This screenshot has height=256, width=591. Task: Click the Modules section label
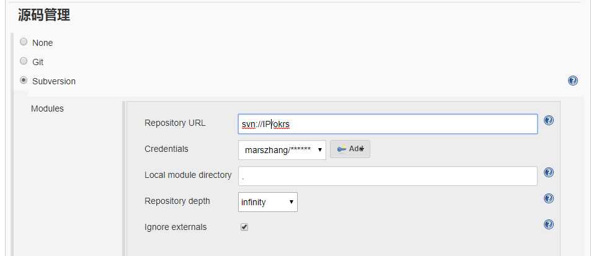pyautogui.click(x=47, y=108)
